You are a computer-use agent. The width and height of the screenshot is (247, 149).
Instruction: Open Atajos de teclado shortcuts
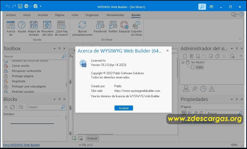(x=34, y=25)
